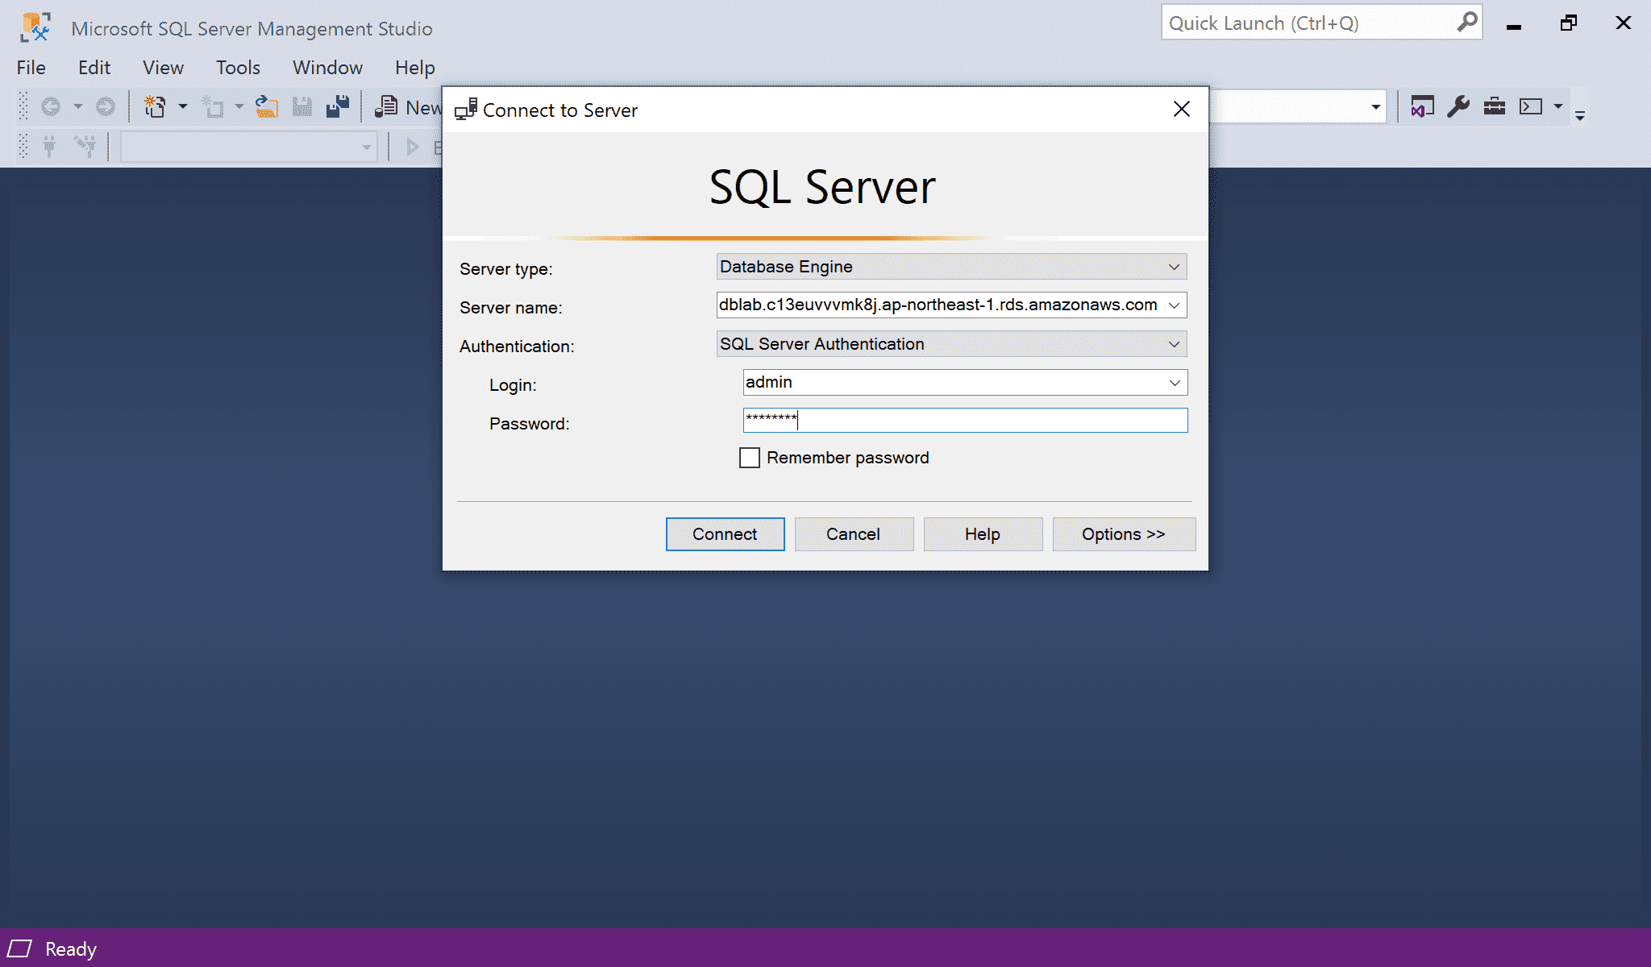This screenshot has height=967, width=1651.
Task: Close the Connect to Server dialog
Action: tap(1182, 109)
